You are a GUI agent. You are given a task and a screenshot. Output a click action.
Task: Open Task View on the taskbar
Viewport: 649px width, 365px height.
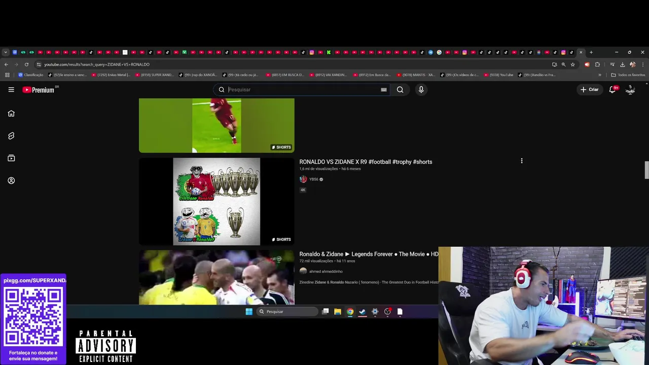coord(326,312)
